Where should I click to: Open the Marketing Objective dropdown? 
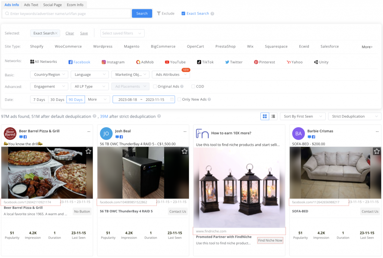[130, 74]
